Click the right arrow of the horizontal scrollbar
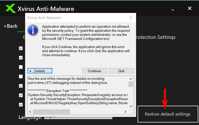Screen dimensions: 199x125 pyautogui.click(x=125, y=112)
